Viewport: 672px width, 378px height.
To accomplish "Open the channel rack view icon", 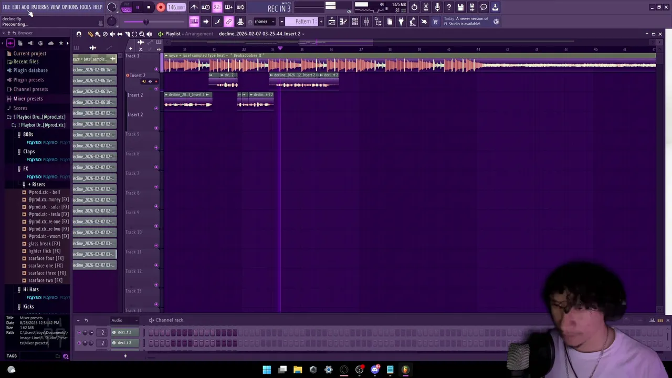I will pyautogui.click(x=355, y=22).
